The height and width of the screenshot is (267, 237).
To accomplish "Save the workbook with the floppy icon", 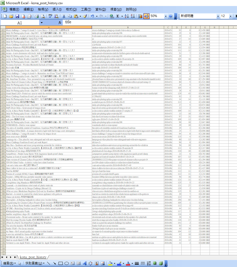I will pyautogui.click(x=17, y=16).
